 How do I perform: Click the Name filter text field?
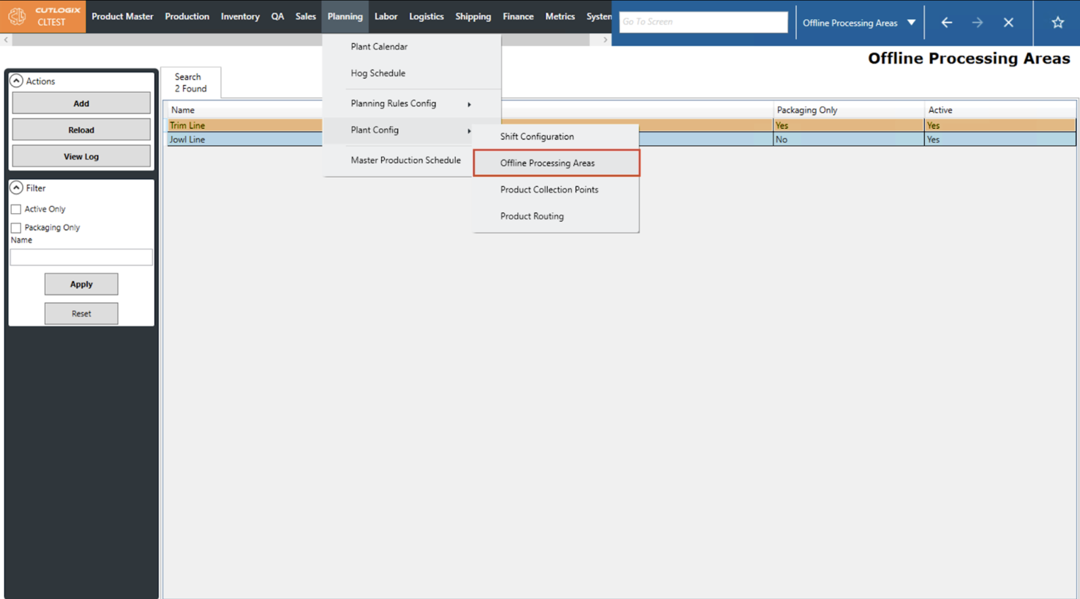(81, 257)
